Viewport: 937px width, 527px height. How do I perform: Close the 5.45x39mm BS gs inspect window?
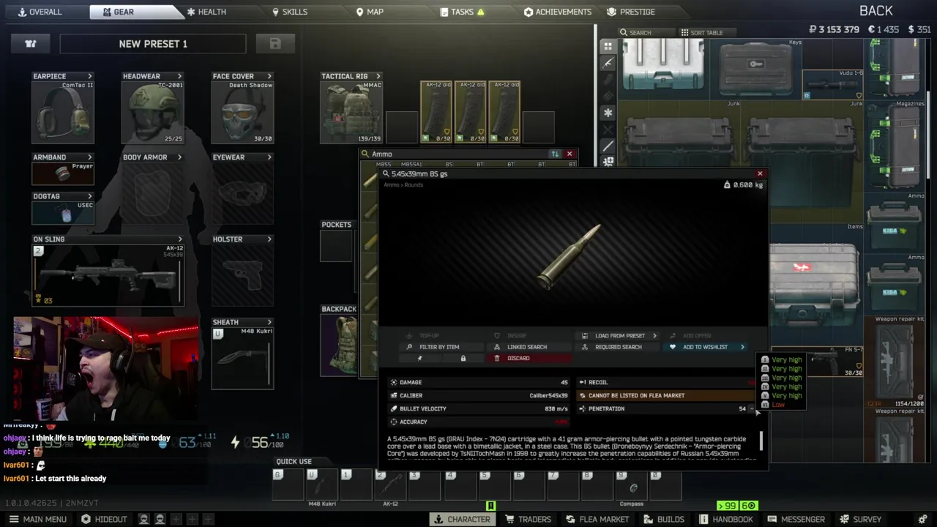[760, 173]
